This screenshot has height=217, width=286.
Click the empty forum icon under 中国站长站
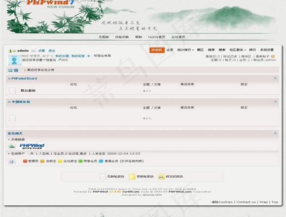tap(12, 118)
